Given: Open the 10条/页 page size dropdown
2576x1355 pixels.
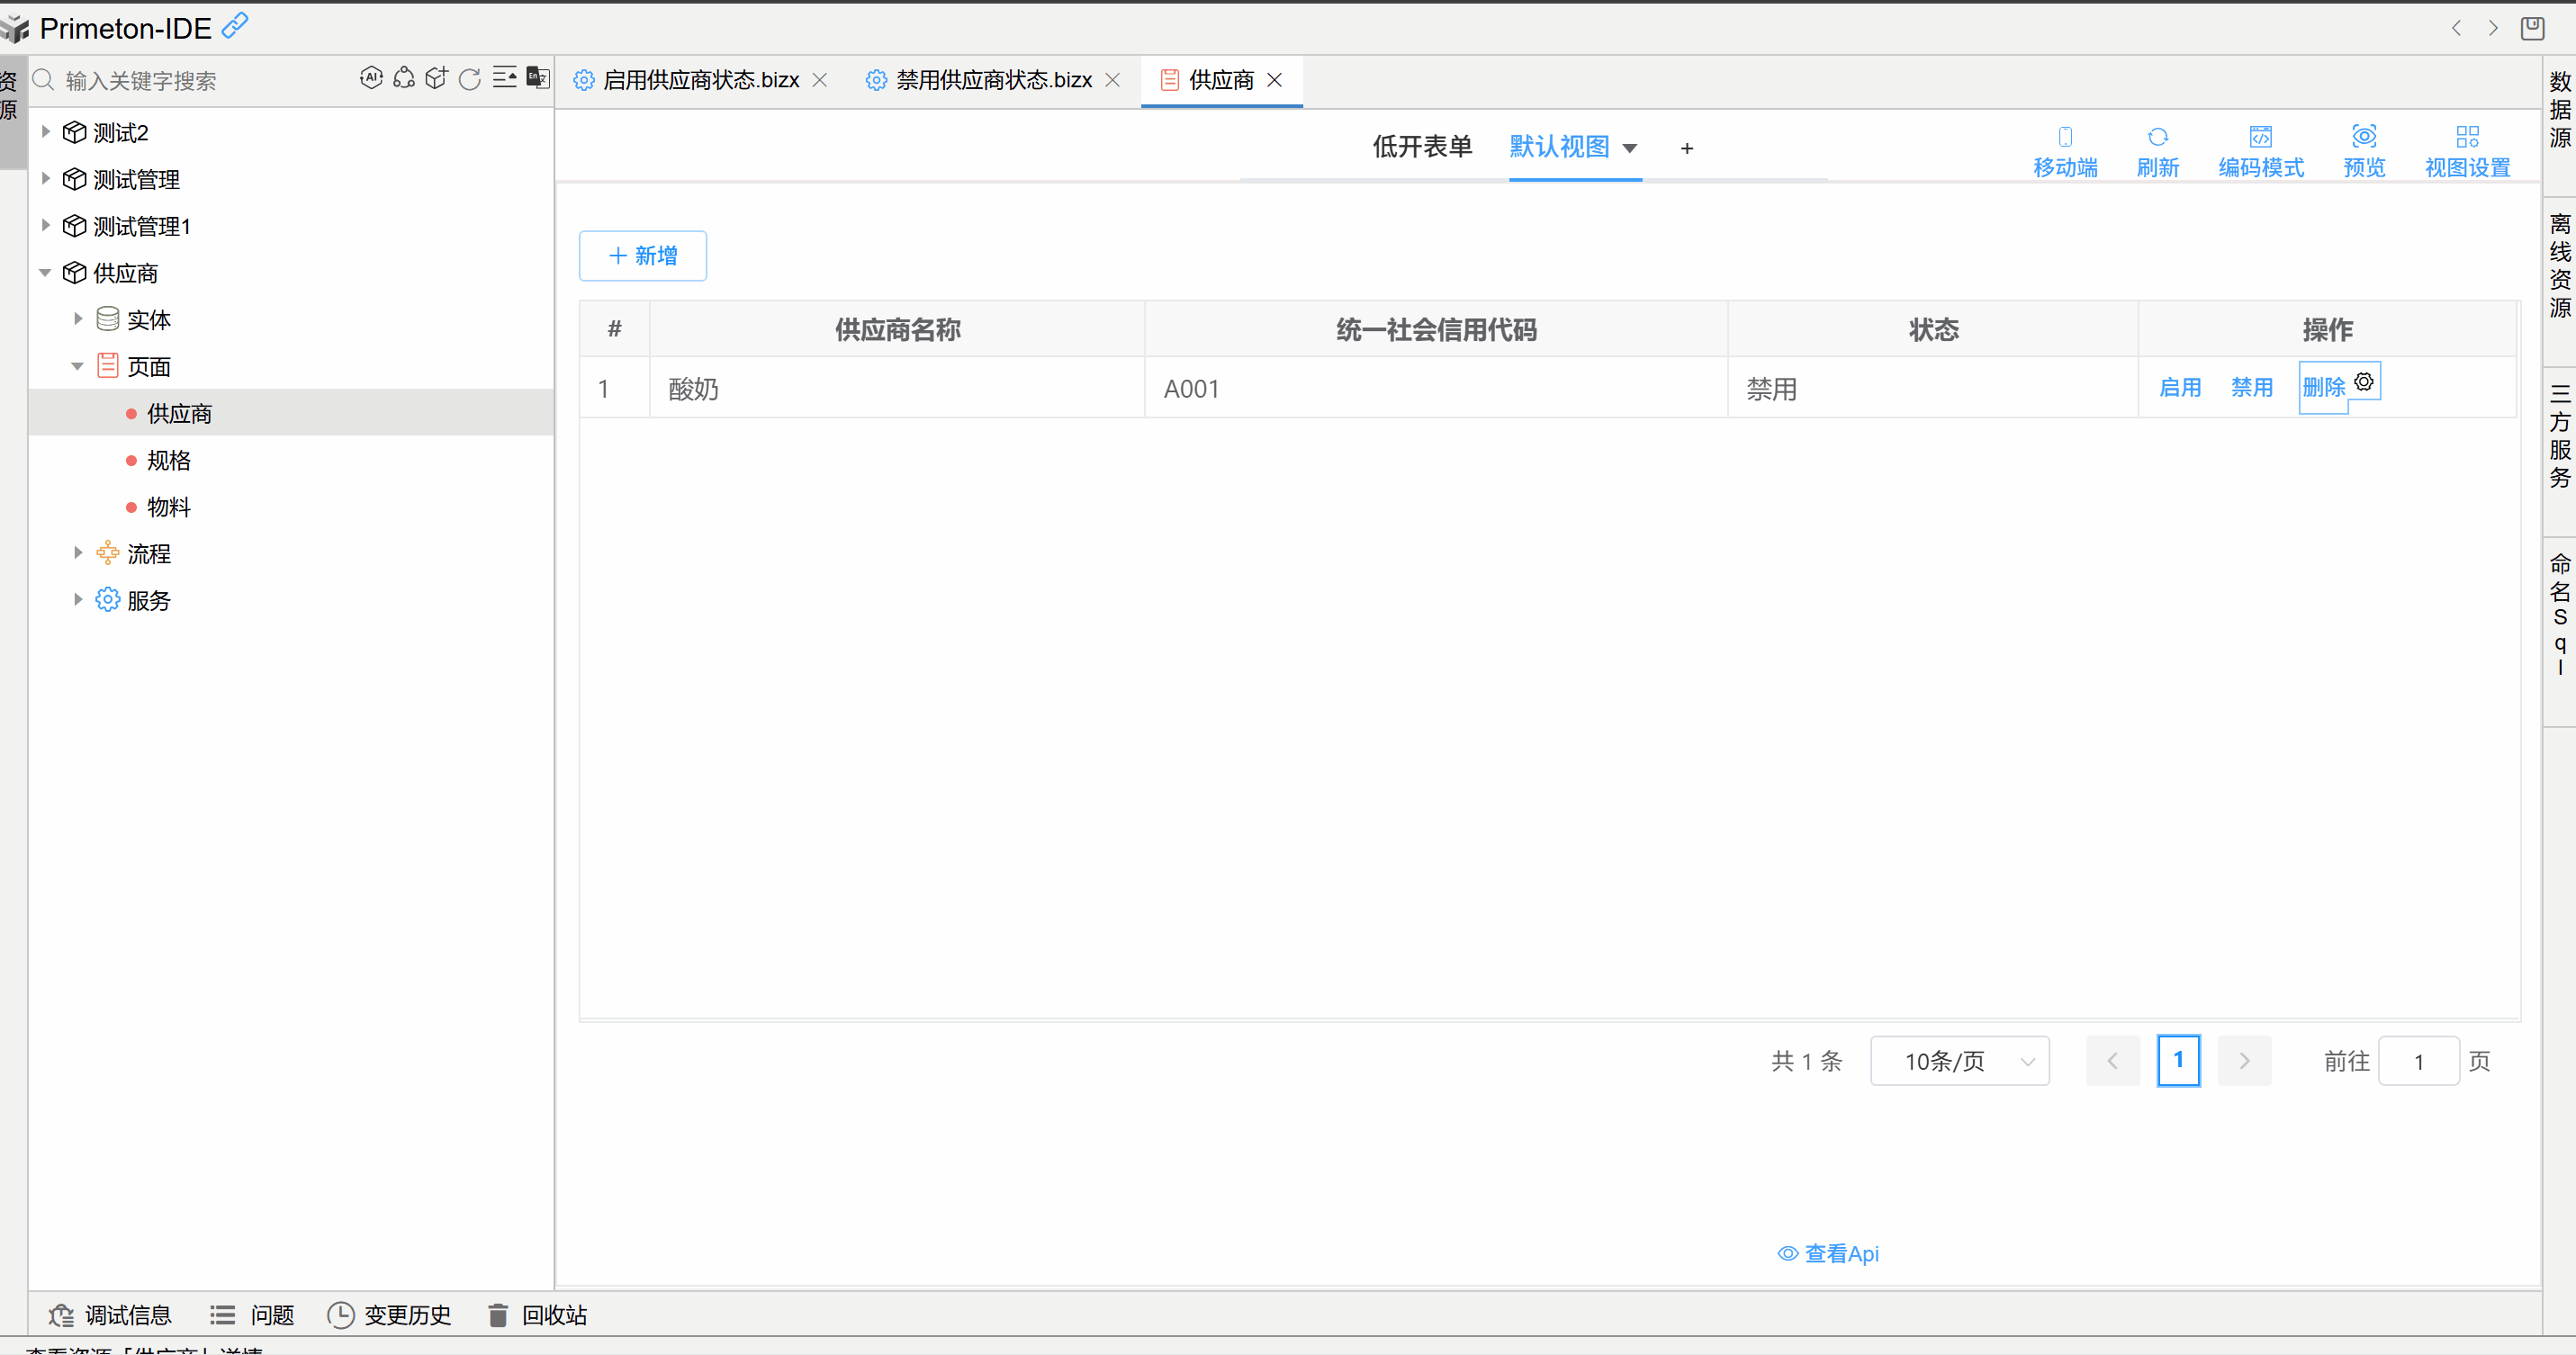Looking at the screenshot, I should point(1959,1060).
